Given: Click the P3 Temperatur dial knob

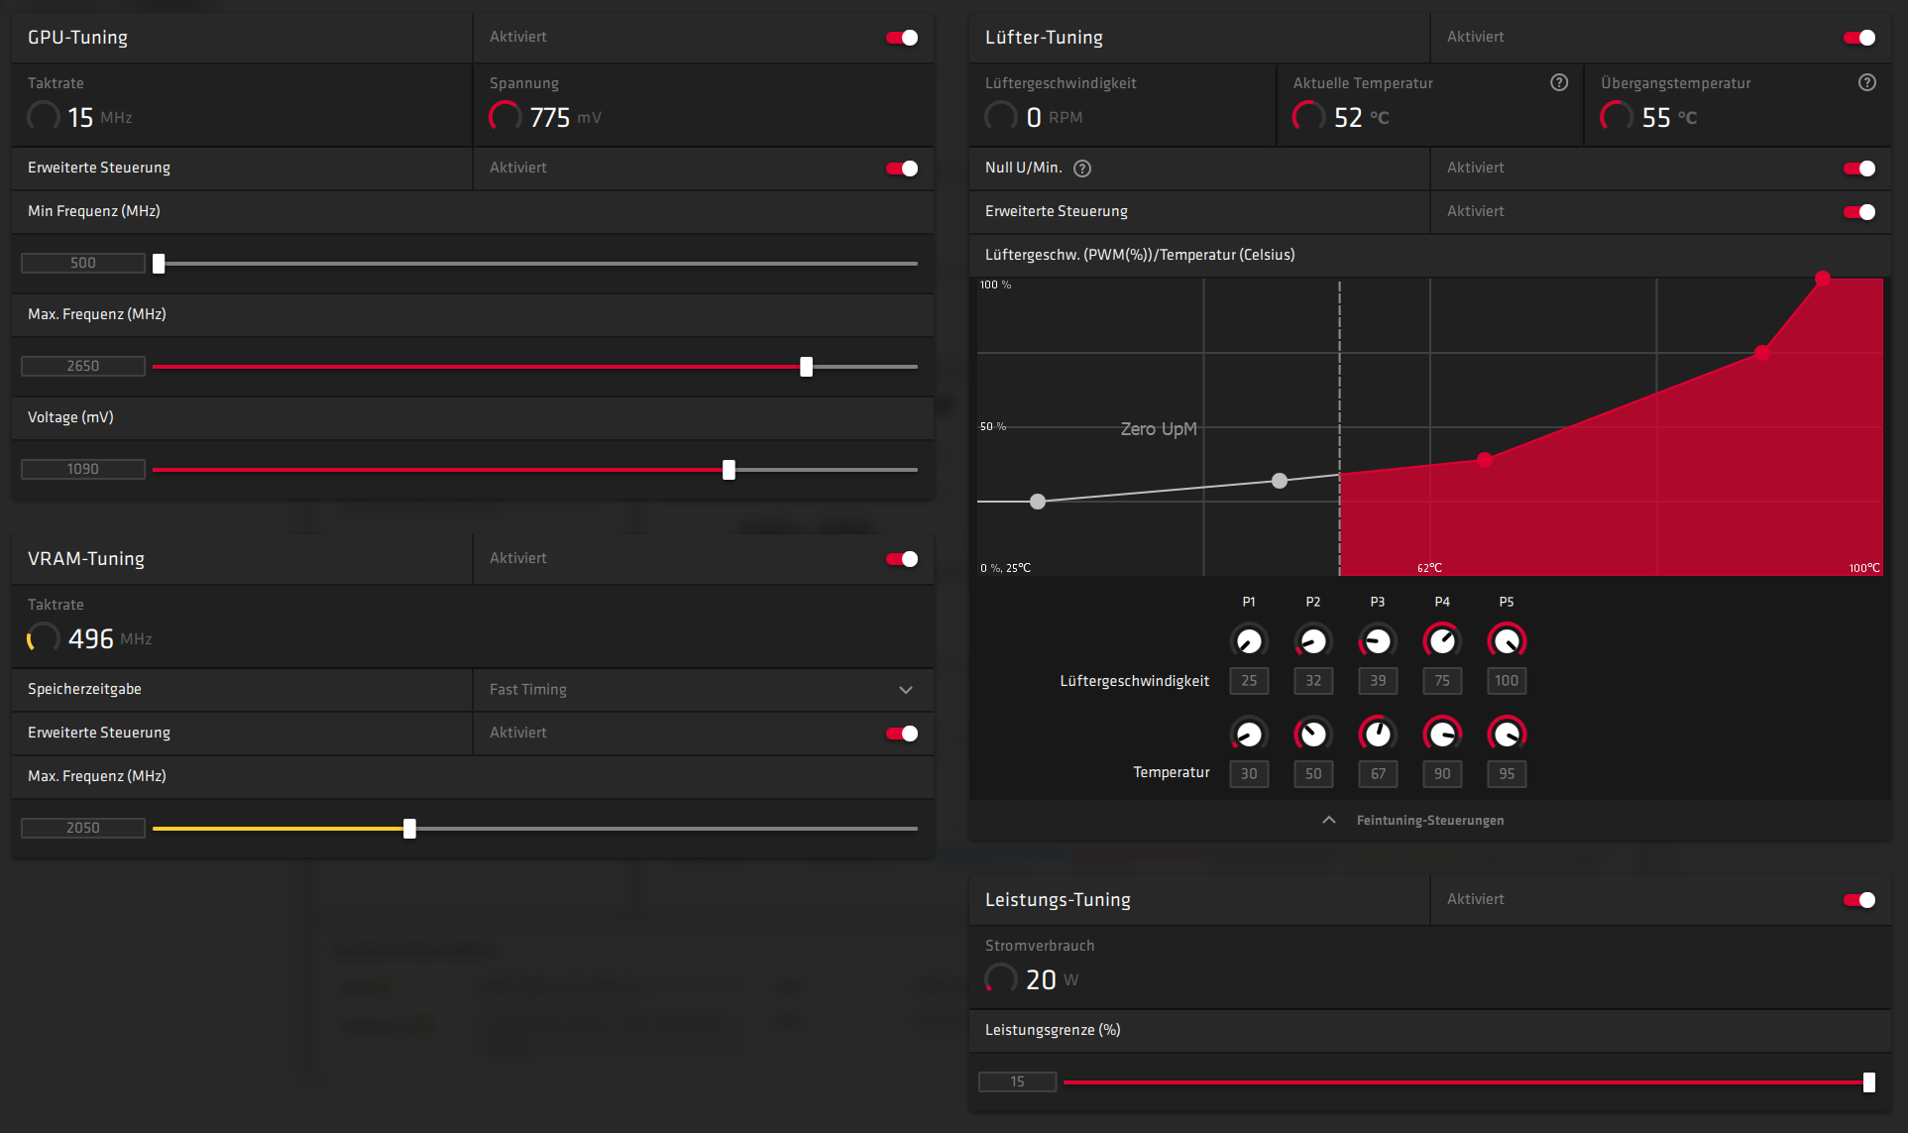Looking at the screenshot, I should point(1378,735).
